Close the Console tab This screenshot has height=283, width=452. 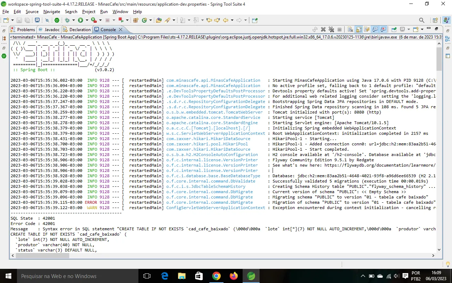click(x=120, y=30)
